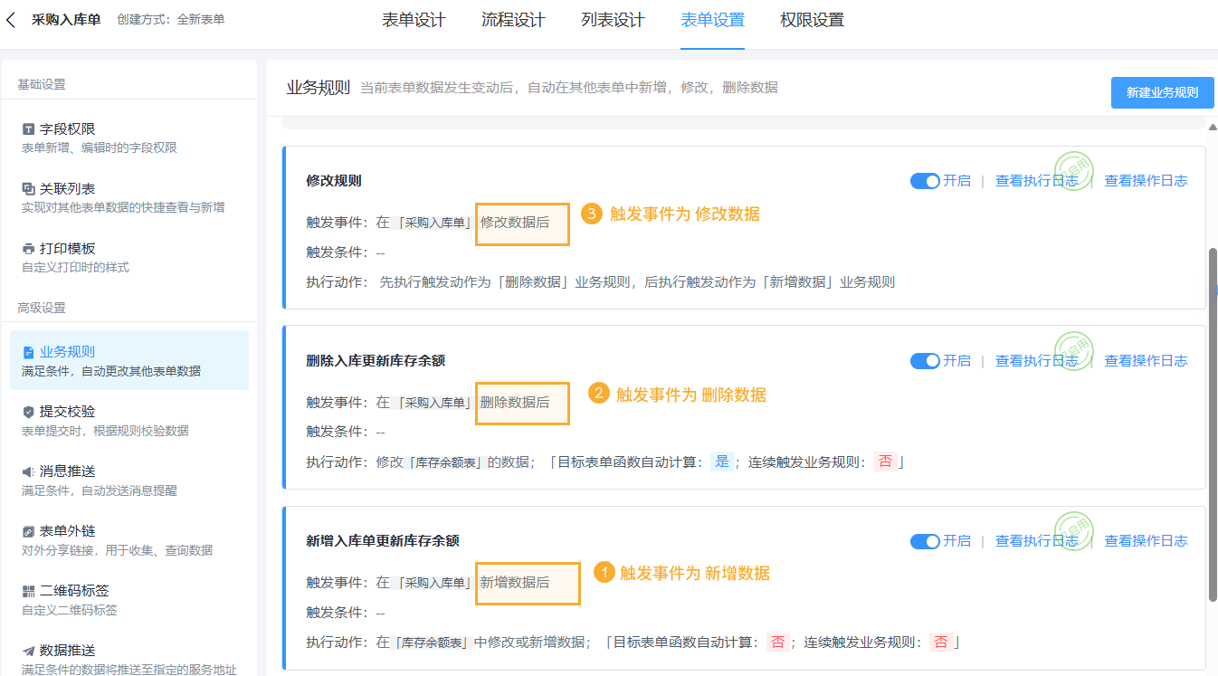The width and height of the screenshot is (1218, 676).
Task: Open 查看执行日志 for 删除入库更新库存余额
Action: 1036,361
